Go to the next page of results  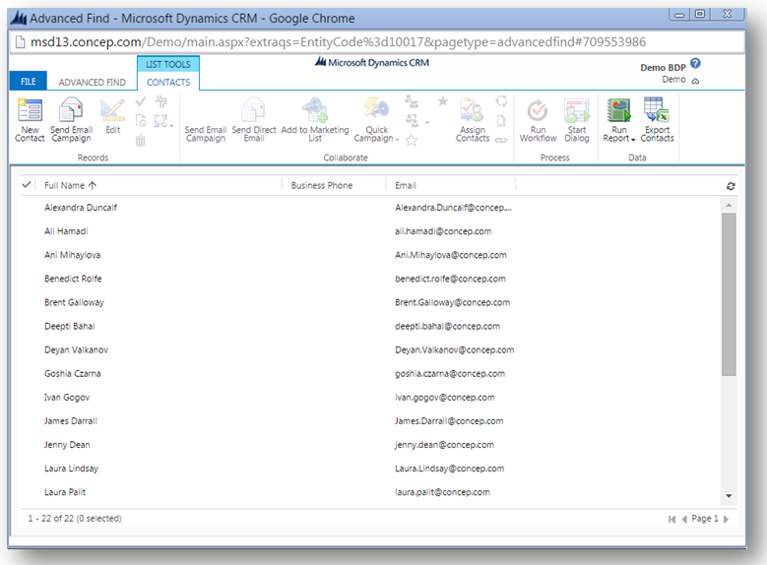[726, 519]
